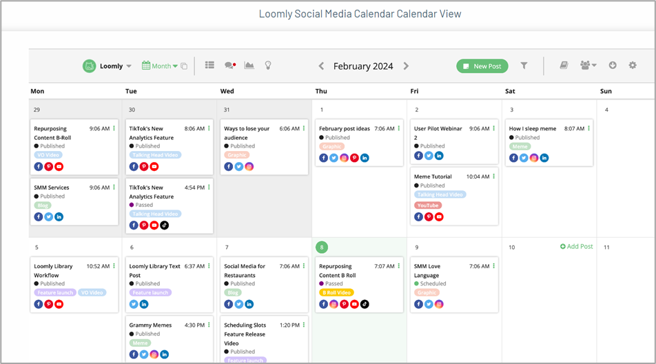This screenshot has height=364, width=656.
Task: Open options menu for TikTok's 8:06 AM post
Action: click(209, 128)
